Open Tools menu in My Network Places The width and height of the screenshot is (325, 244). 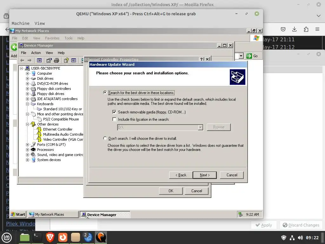(69, 38)
